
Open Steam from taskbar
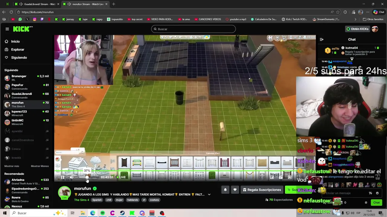point(122,213)
